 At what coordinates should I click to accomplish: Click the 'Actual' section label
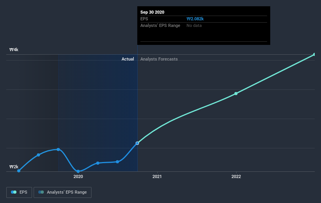coord(128,59)
